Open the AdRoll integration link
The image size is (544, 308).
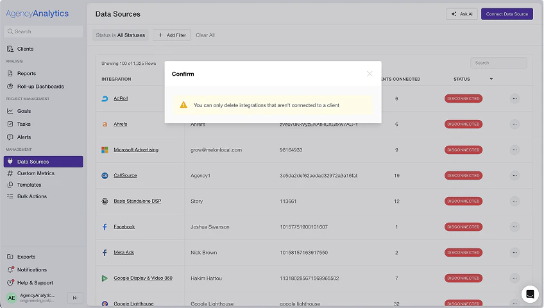pos(121,99)
